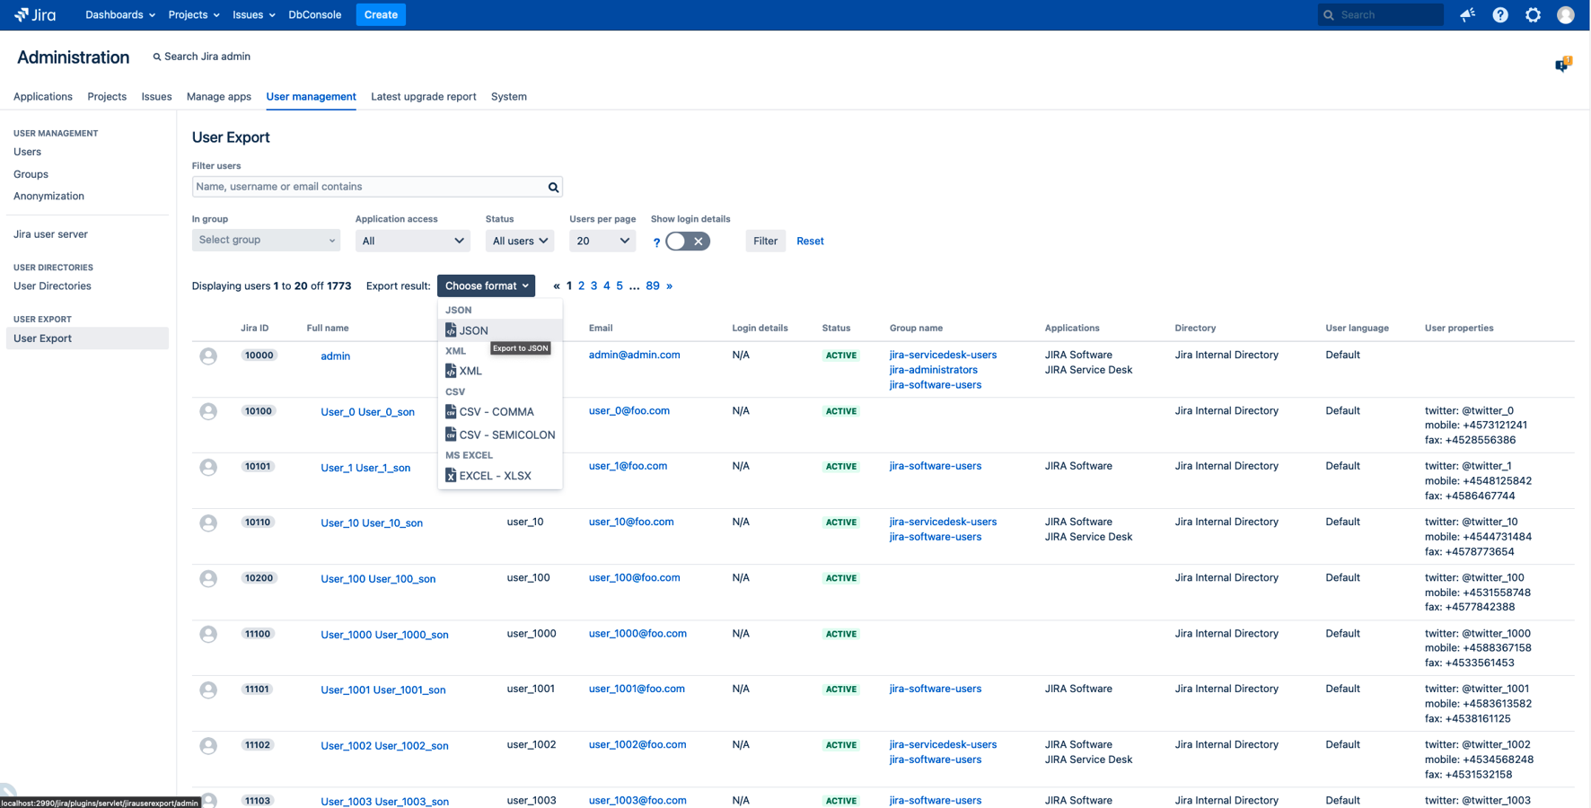Export users in XML format
Viewport: 1591px width, 808px height.
470,371
